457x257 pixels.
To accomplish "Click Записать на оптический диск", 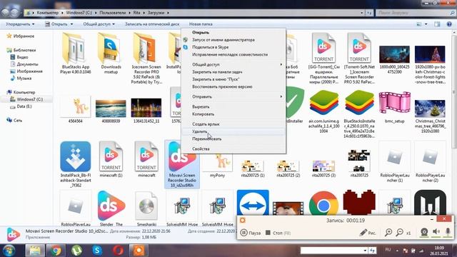I will [x=152, y=24].
